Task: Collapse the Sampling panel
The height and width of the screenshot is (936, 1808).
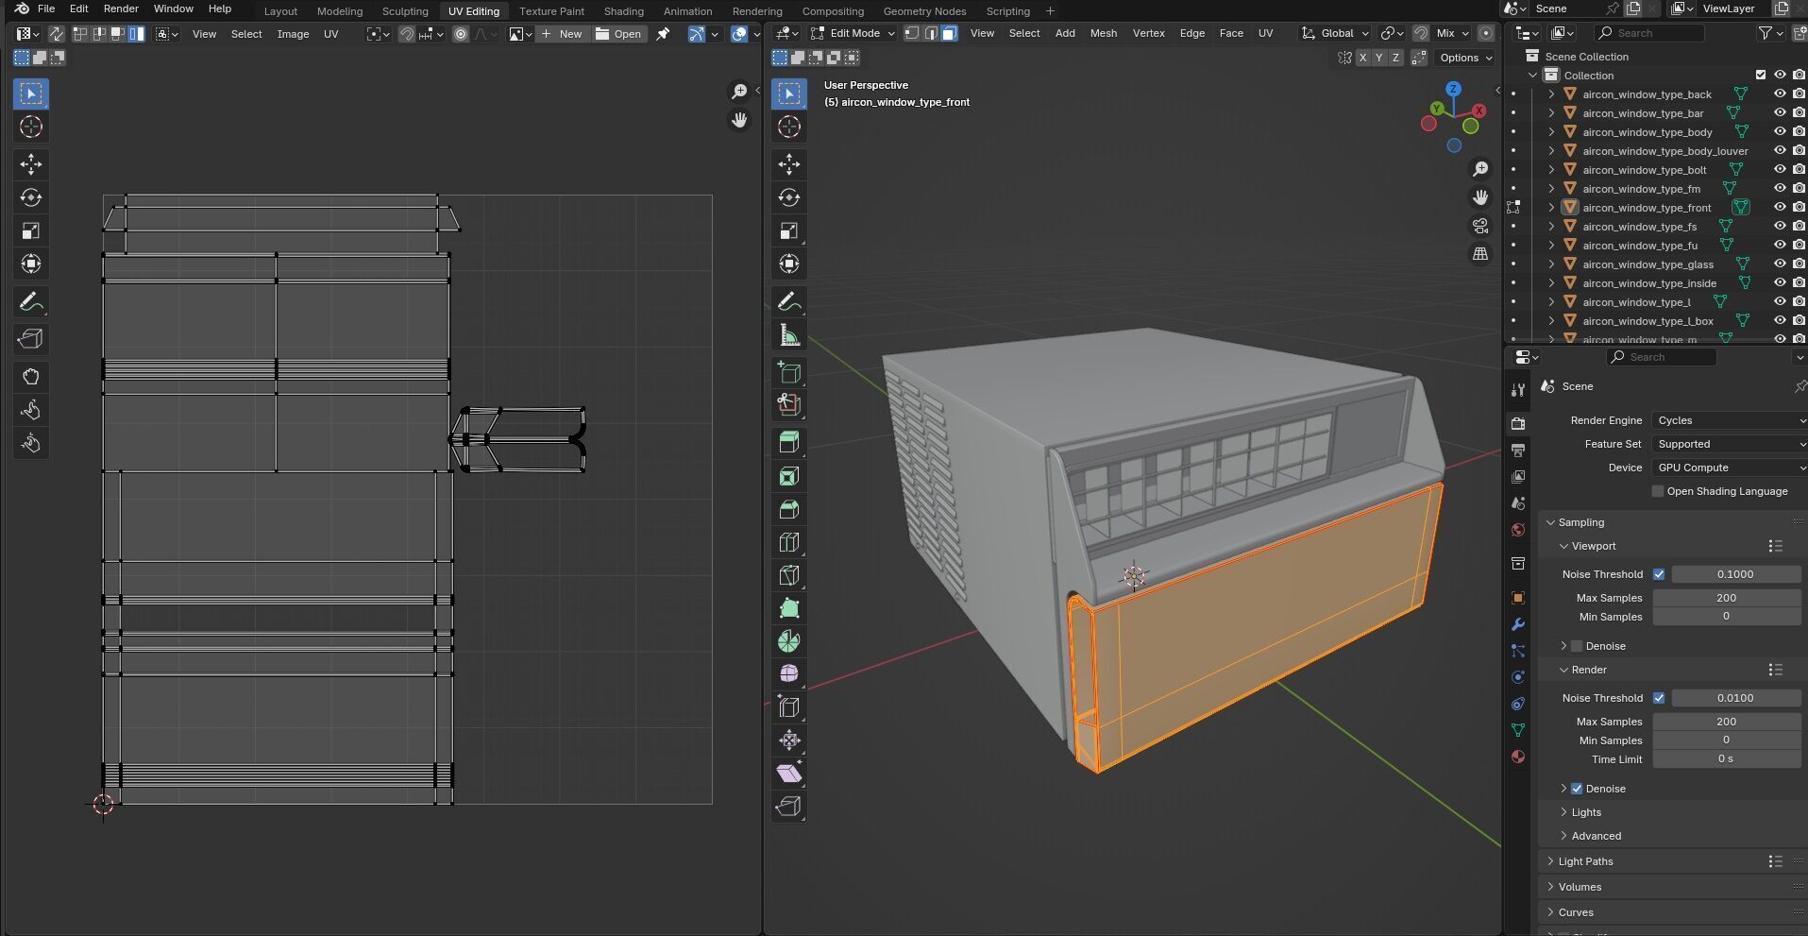Action: [x=1580, y=522]
